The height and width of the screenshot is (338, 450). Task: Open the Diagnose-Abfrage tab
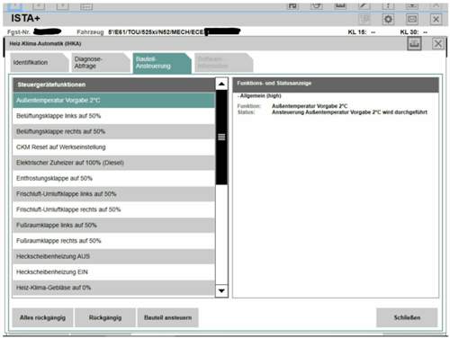[x=101, y=62]
